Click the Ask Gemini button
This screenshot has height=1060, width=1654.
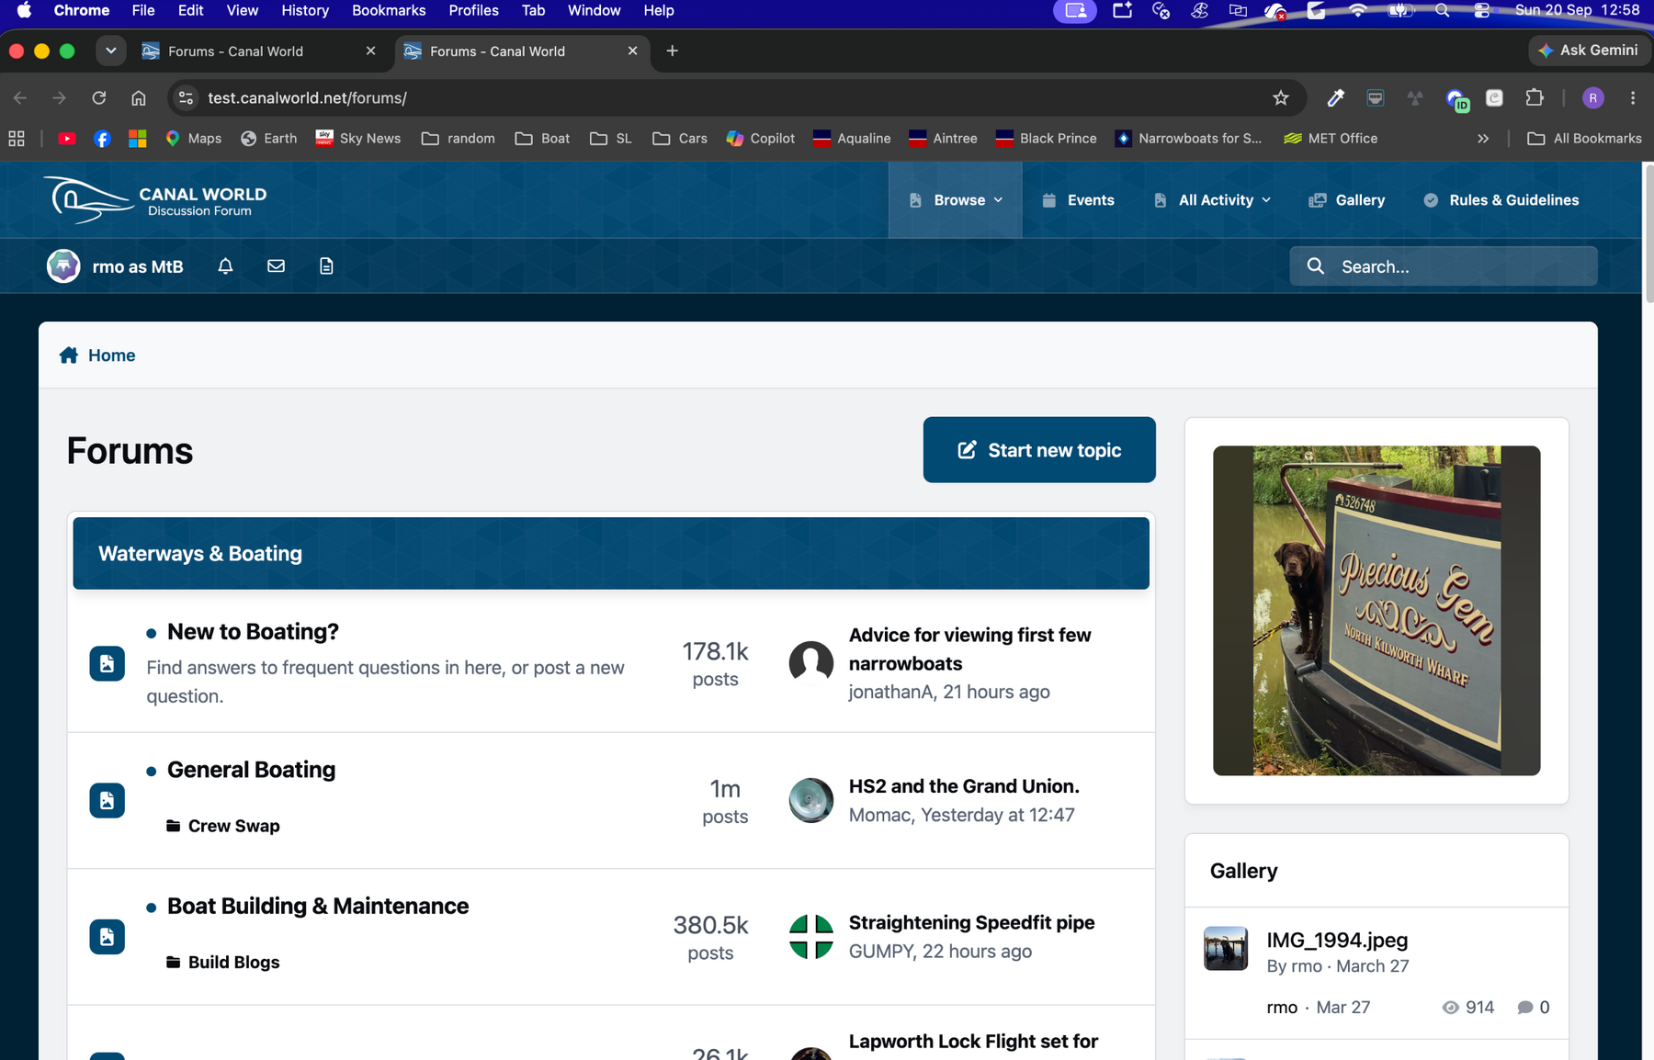pos(1588,51)
